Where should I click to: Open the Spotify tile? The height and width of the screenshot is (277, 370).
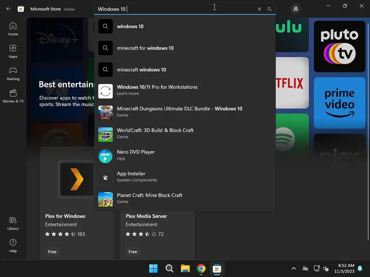292,134
